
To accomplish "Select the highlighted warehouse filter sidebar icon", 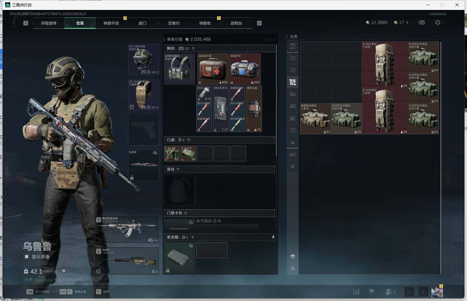I will pyautogui.click(x=293, y=82).
